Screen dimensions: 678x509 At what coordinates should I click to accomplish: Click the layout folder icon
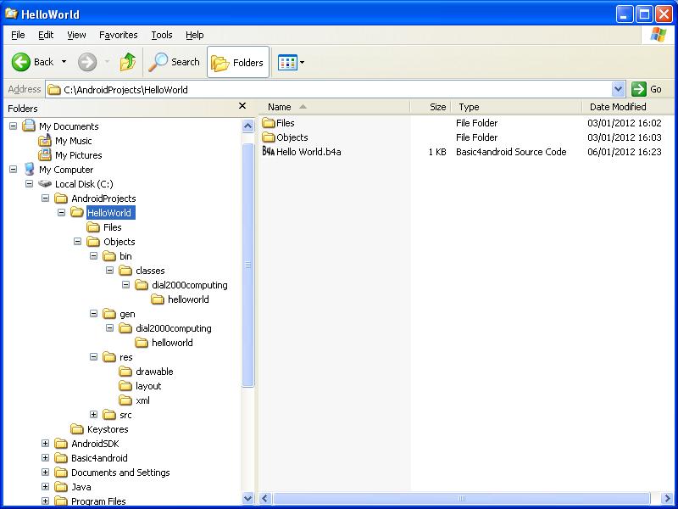(x=125, y=386)
